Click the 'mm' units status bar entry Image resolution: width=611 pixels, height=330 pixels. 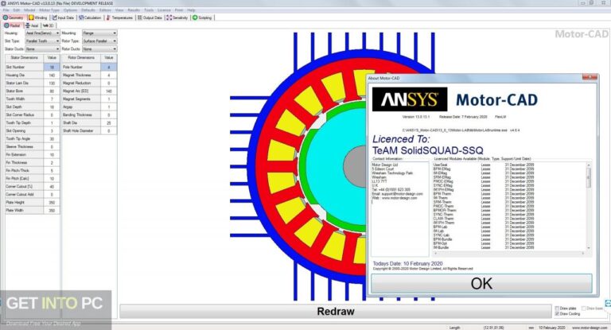coord(531,328)
